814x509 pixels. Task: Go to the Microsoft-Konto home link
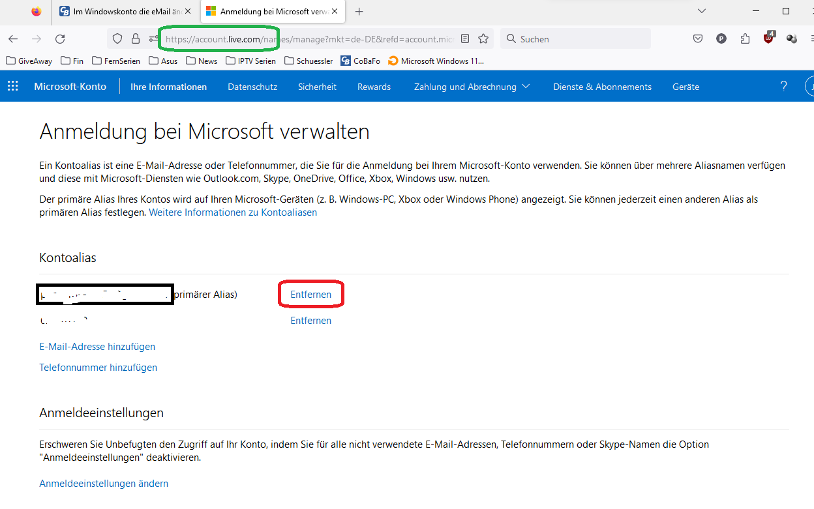(x=70, y=87)
